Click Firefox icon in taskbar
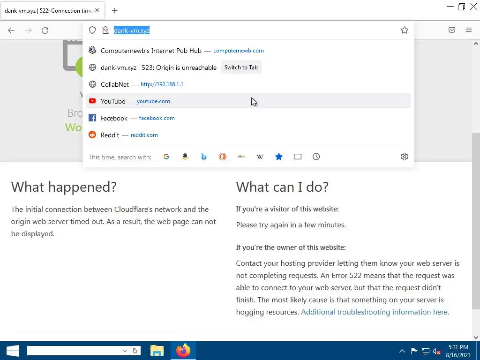The height and width of the screenshot is (360, 480). click(183, 351)
